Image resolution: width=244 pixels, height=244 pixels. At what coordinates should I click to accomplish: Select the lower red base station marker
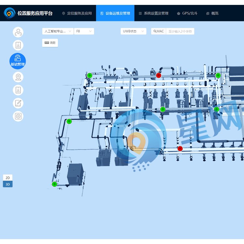point(180,149)
